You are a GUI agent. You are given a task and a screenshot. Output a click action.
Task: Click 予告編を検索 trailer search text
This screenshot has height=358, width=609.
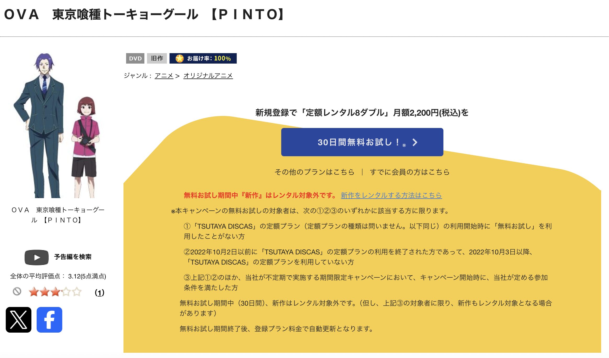pyautogui.click(x=73, y=257)
